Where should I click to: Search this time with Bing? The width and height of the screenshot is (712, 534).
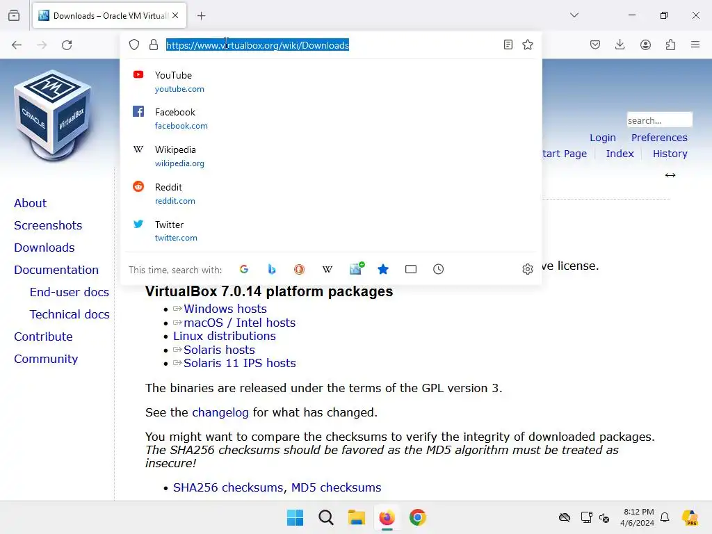tap(272, 269)
